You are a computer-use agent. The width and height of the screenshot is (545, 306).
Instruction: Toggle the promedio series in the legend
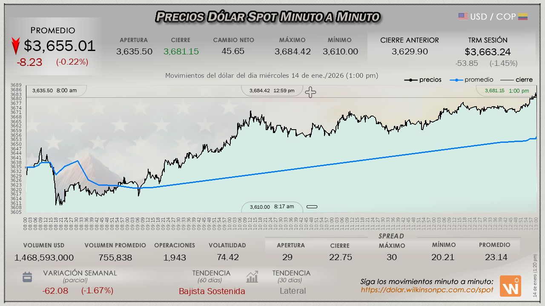[472, 79]
